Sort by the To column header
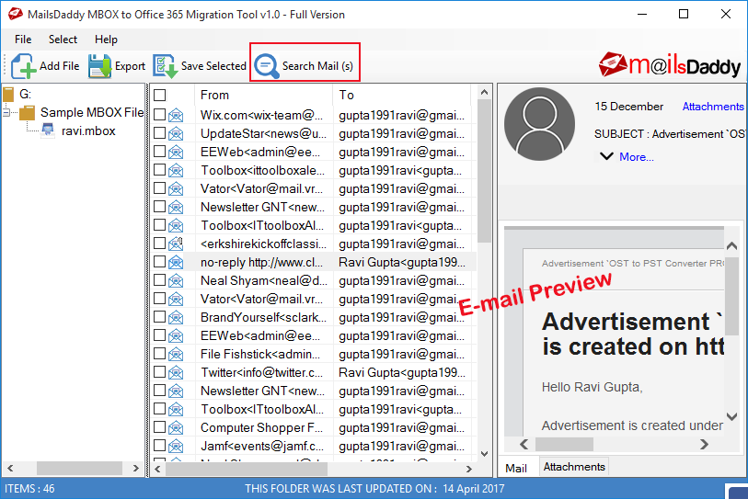The height and width of the screenshot is (499, 748). click(x=402, y=96)
